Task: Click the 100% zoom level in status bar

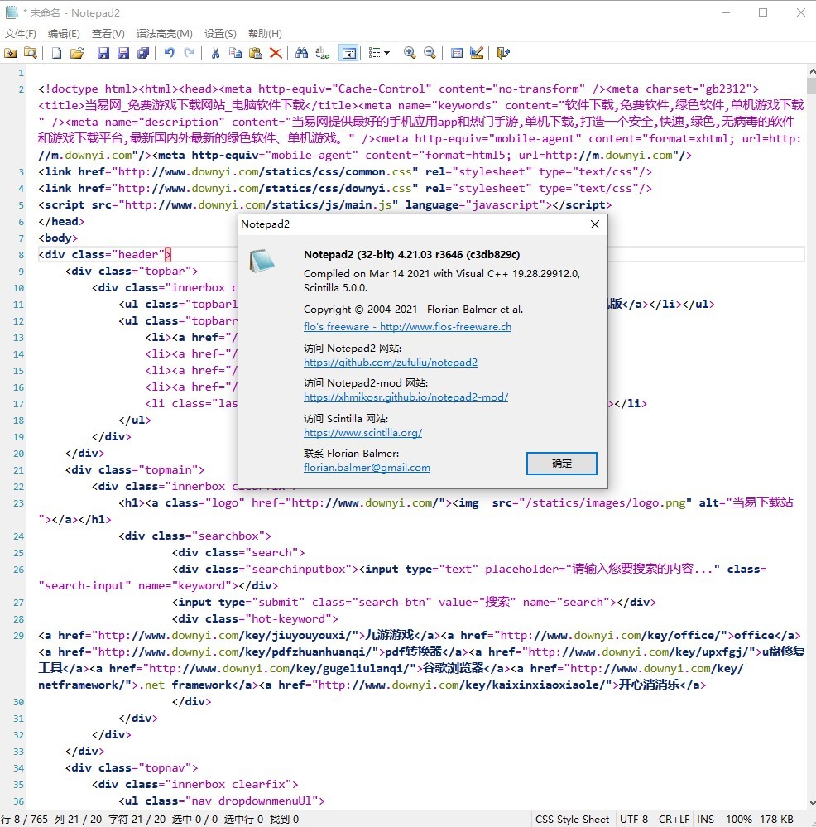Action: pos(738,819)
